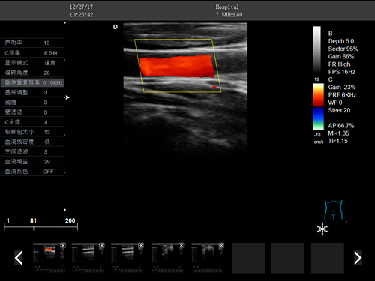Click the yellow color Doppler ROI box
This screenshot has height=281, width=375.
point(178,66)
